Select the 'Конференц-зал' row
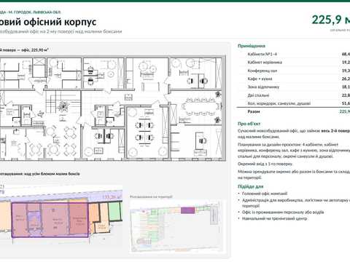The height and width of the screenshot is (262, 350). click(294, 71)
